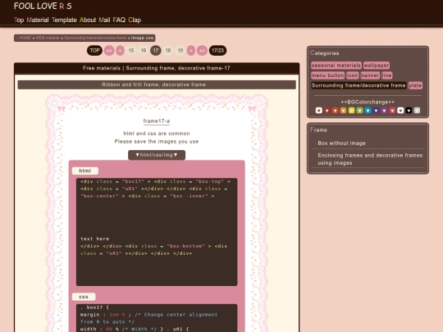Jump to first page with double-left arrow
This screenshot has height=332, width=443.
pyautogui.click(x=109, y=51)
